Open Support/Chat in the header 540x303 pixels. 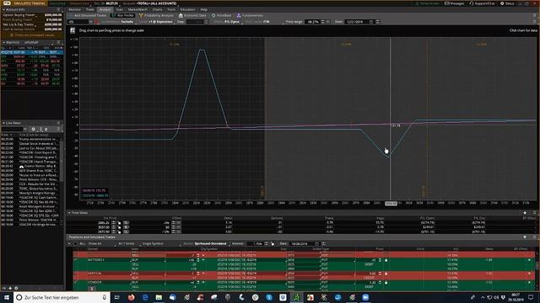(482, 3)
